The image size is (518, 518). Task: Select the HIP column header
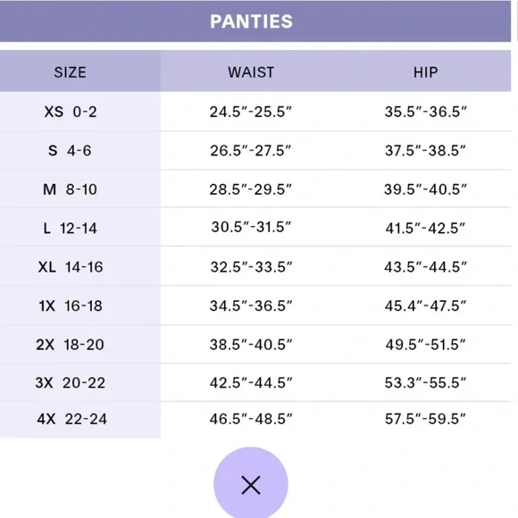(x=425, y=72)
